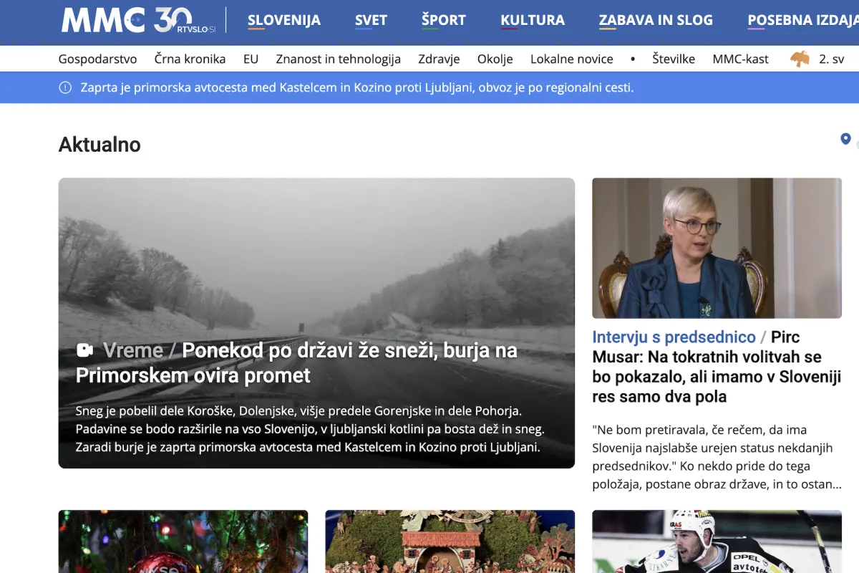Click the dot separator after Lokalne novice

(x=632, y=59)
